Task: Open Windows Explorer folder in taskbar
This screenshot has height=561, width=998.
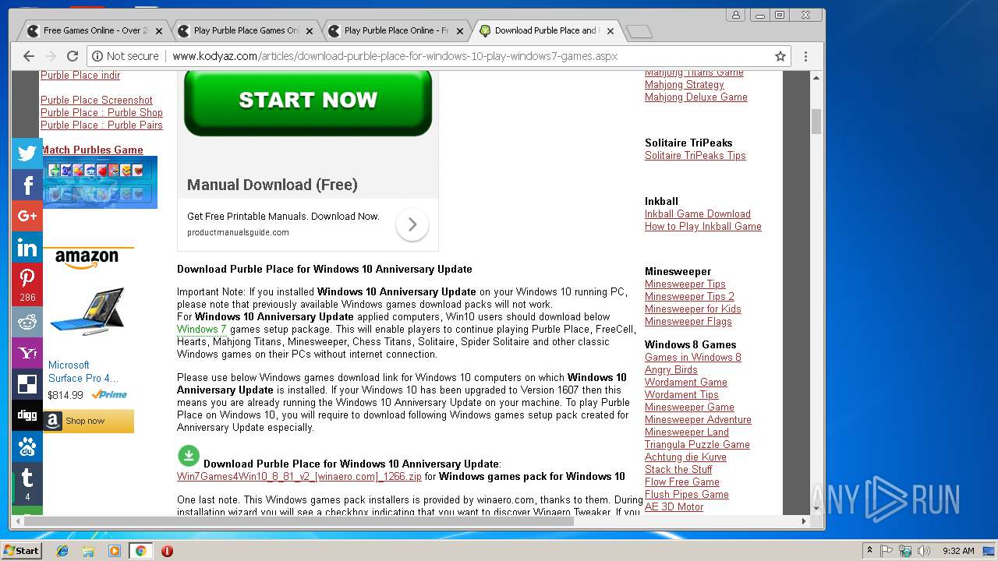Action: (88, 551)
